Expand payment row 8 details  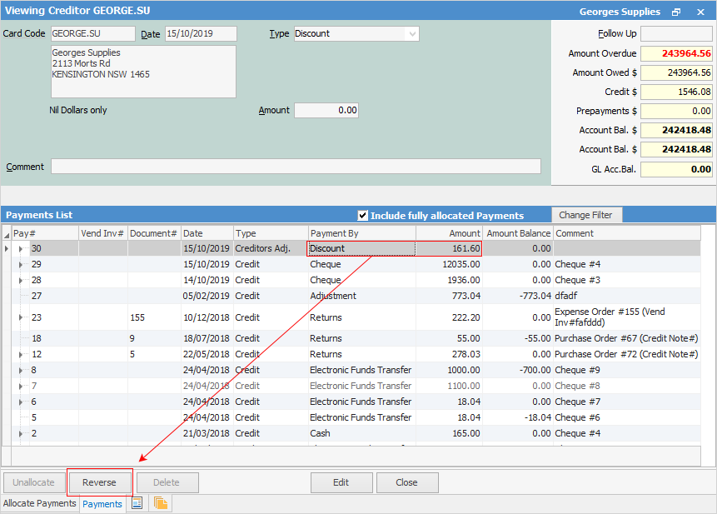pyautogui.click(x=21, y=370)
